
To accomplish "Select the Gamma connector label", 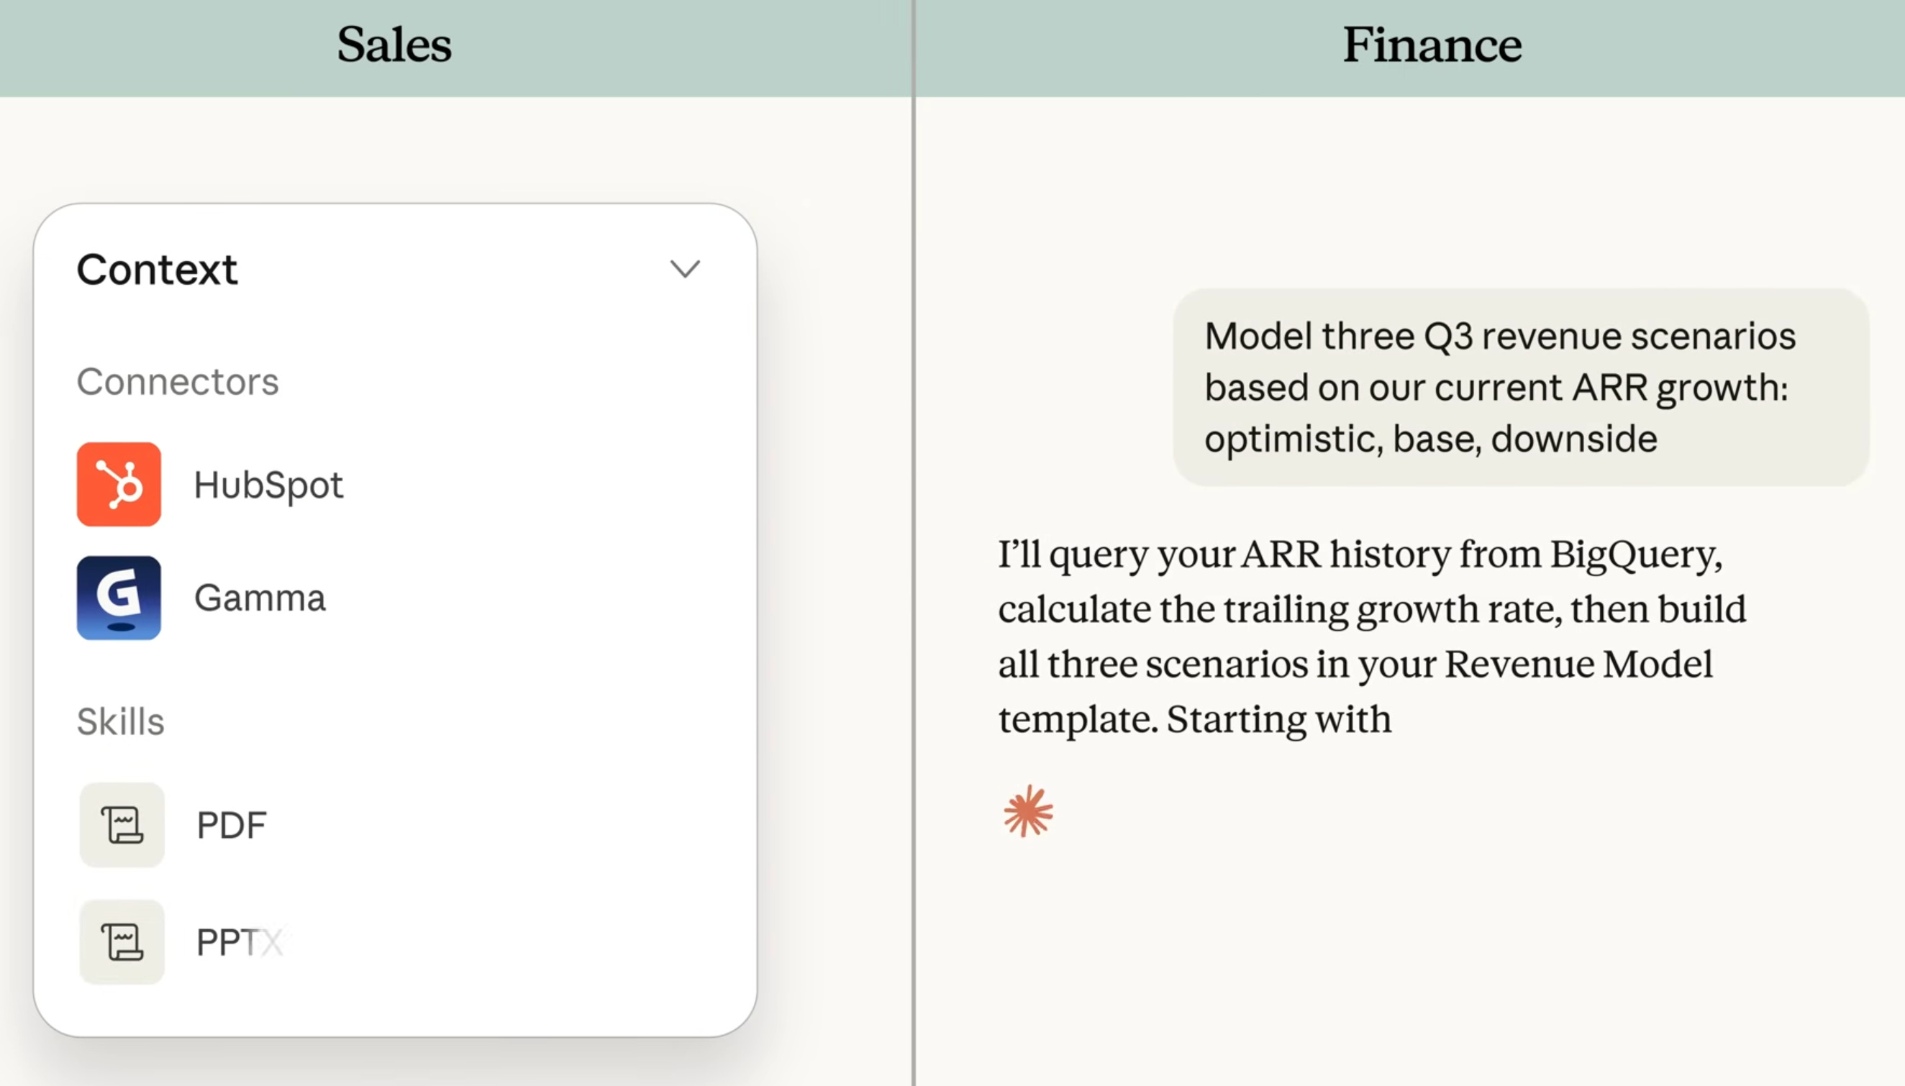I will (x=260, y=598).
